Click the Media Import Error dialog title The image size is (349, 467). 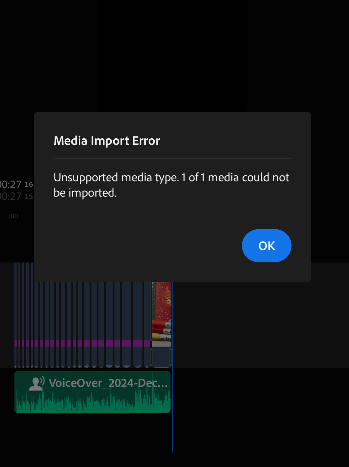(107, 141)
